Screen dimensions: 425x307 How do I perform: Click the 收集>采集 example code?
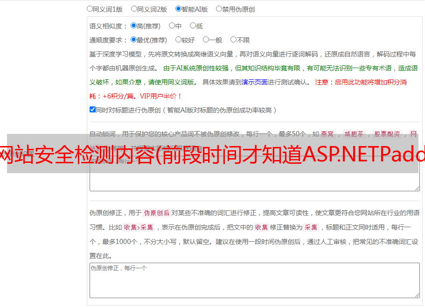(139, 227)
